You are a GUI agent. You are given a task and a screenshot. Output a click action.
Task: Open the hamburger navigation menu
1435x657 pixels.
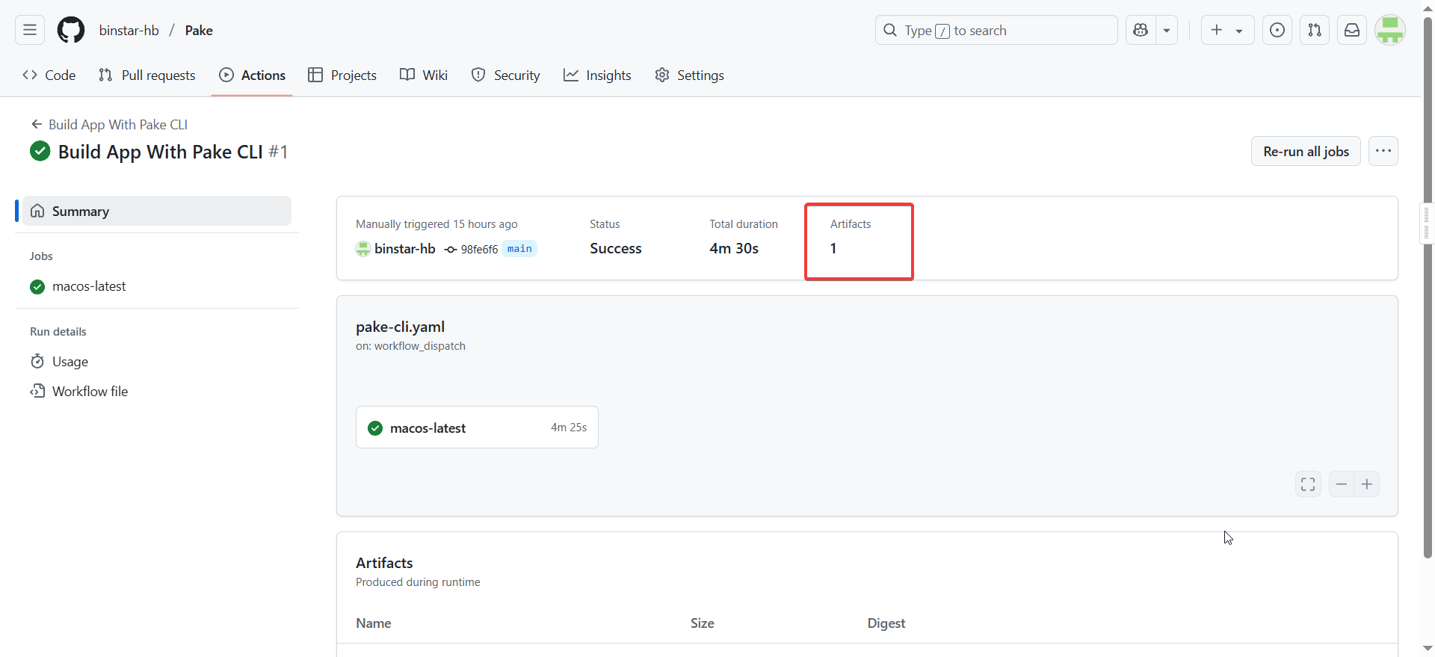tap(30, 30)
